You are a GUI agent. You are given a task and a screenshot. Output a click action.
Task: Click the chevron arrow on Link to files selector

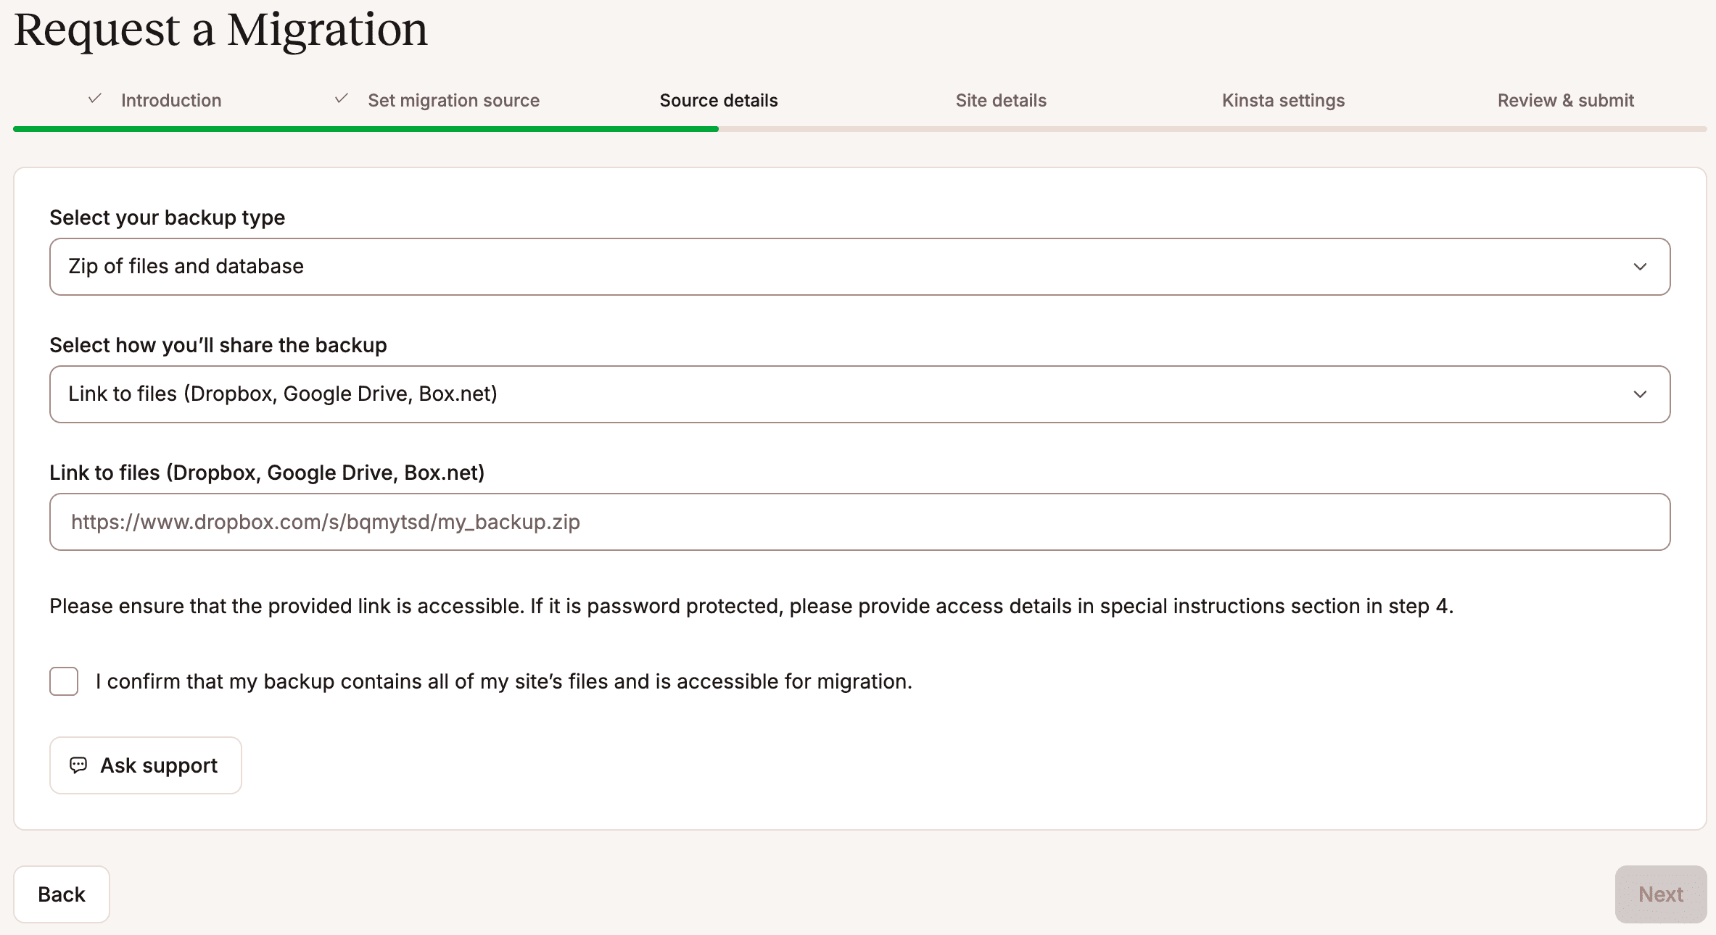[1640, 394]
